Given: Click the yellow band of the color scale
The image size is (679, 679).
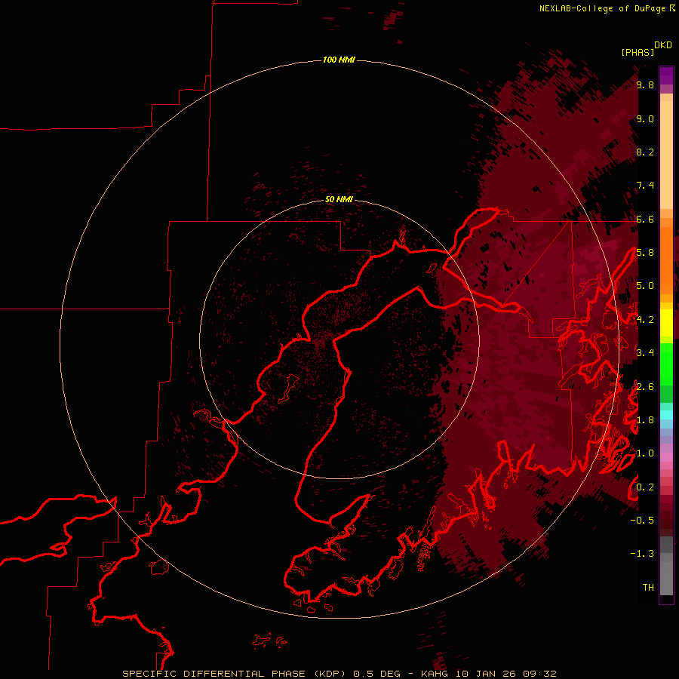Looking at the screenshot, I should point(666,323).
